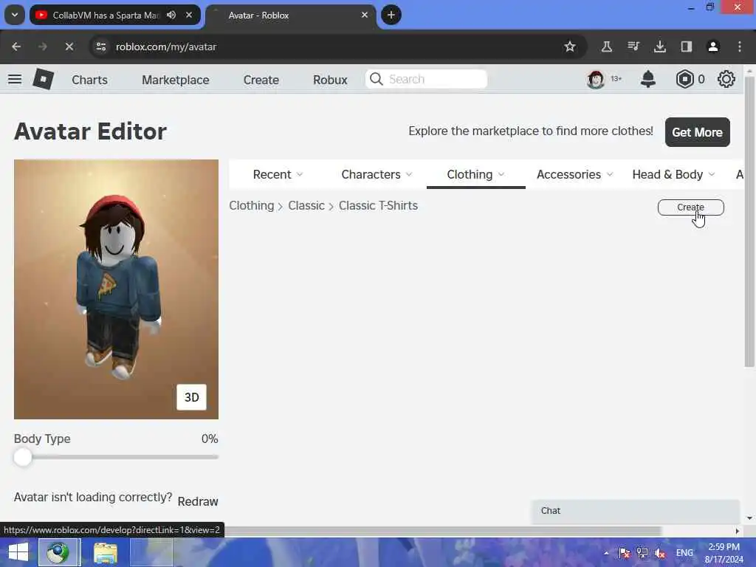Image resolution: width=756 pixels, height=567 pixels.
Task: Go back with the browser back arrow
Action: (x=16, y=47)
